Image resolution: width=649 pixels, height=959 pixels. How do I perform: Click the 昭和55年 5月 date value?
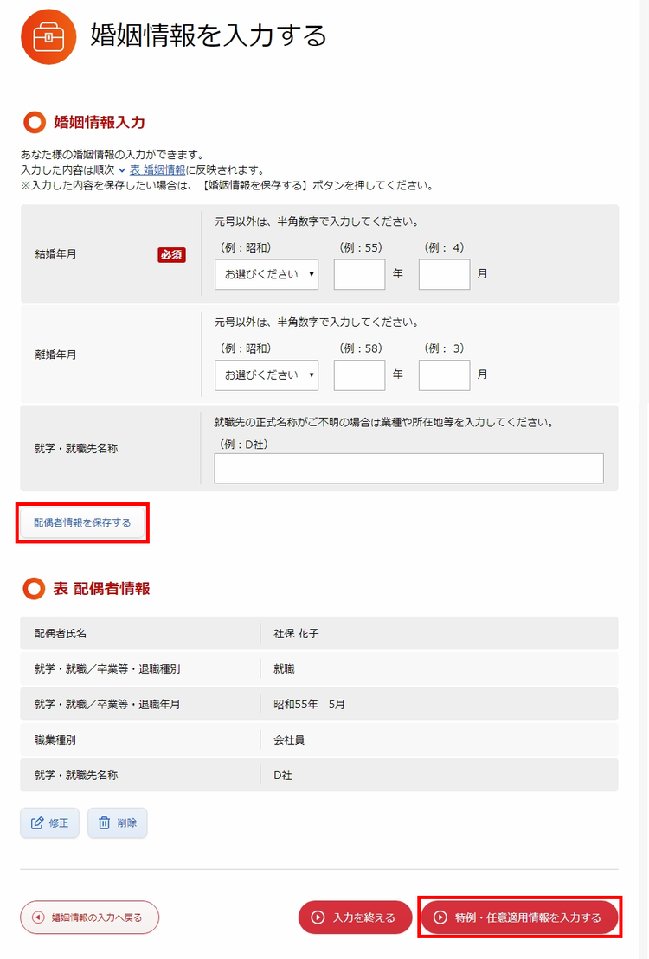309,705
